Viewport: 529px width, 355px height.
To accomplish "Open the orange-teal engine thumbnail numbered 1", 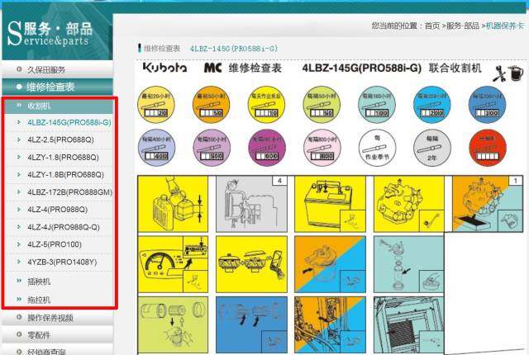I will point(488,204).
